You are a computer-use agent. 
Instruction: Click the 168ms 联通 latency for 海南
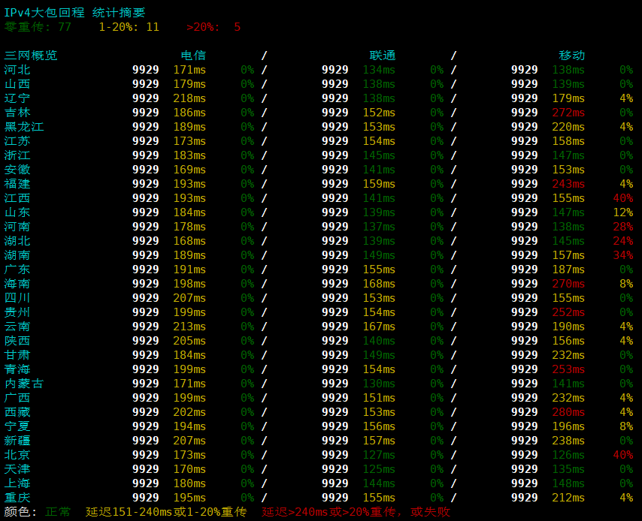click(x=379, y=284)
